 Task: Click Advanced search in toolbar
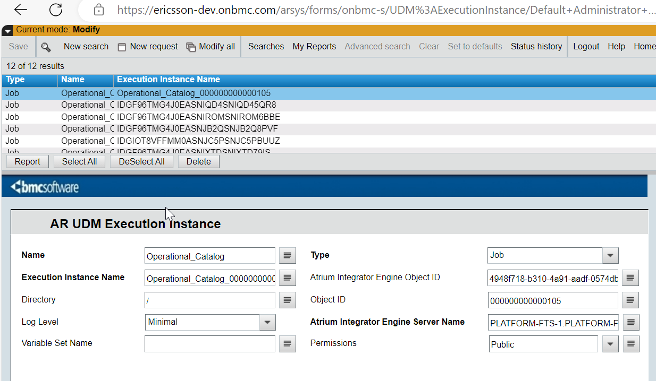377,47
